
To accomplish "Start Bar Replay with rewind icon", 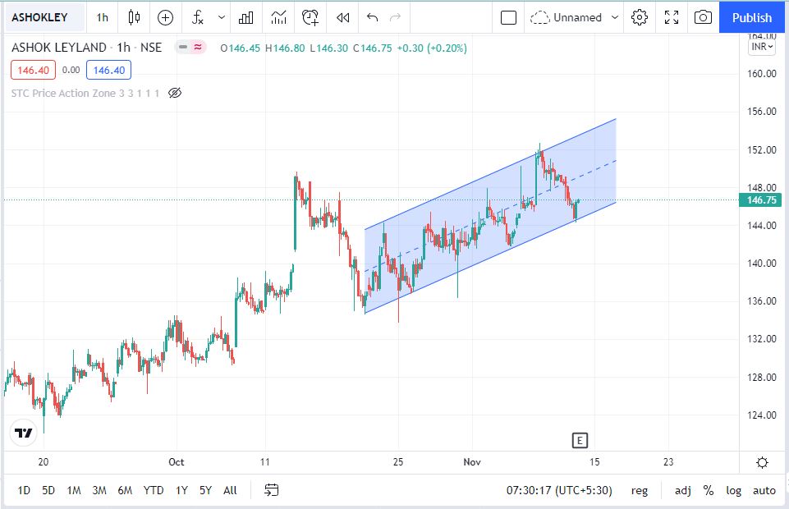I will pyautogui.click(x=343, y=17).
